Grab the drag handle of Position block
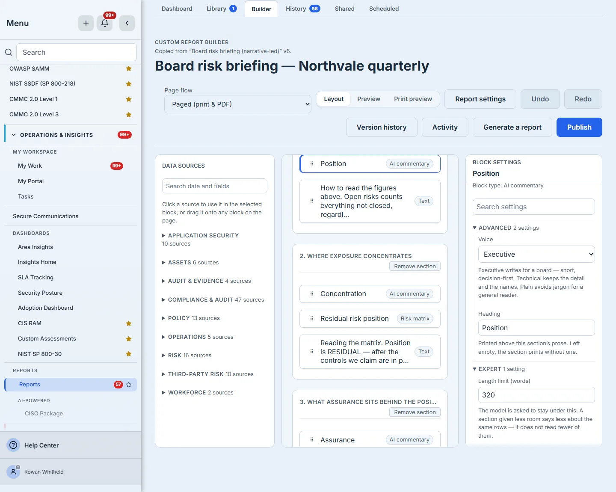This screenshot has height=492, width=616. [312, 163]
